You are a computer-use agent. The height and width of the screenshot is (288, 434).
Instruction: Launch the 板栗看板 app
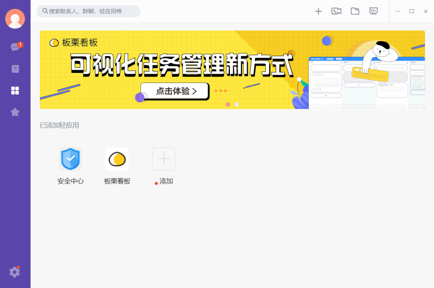pos(117,159)
